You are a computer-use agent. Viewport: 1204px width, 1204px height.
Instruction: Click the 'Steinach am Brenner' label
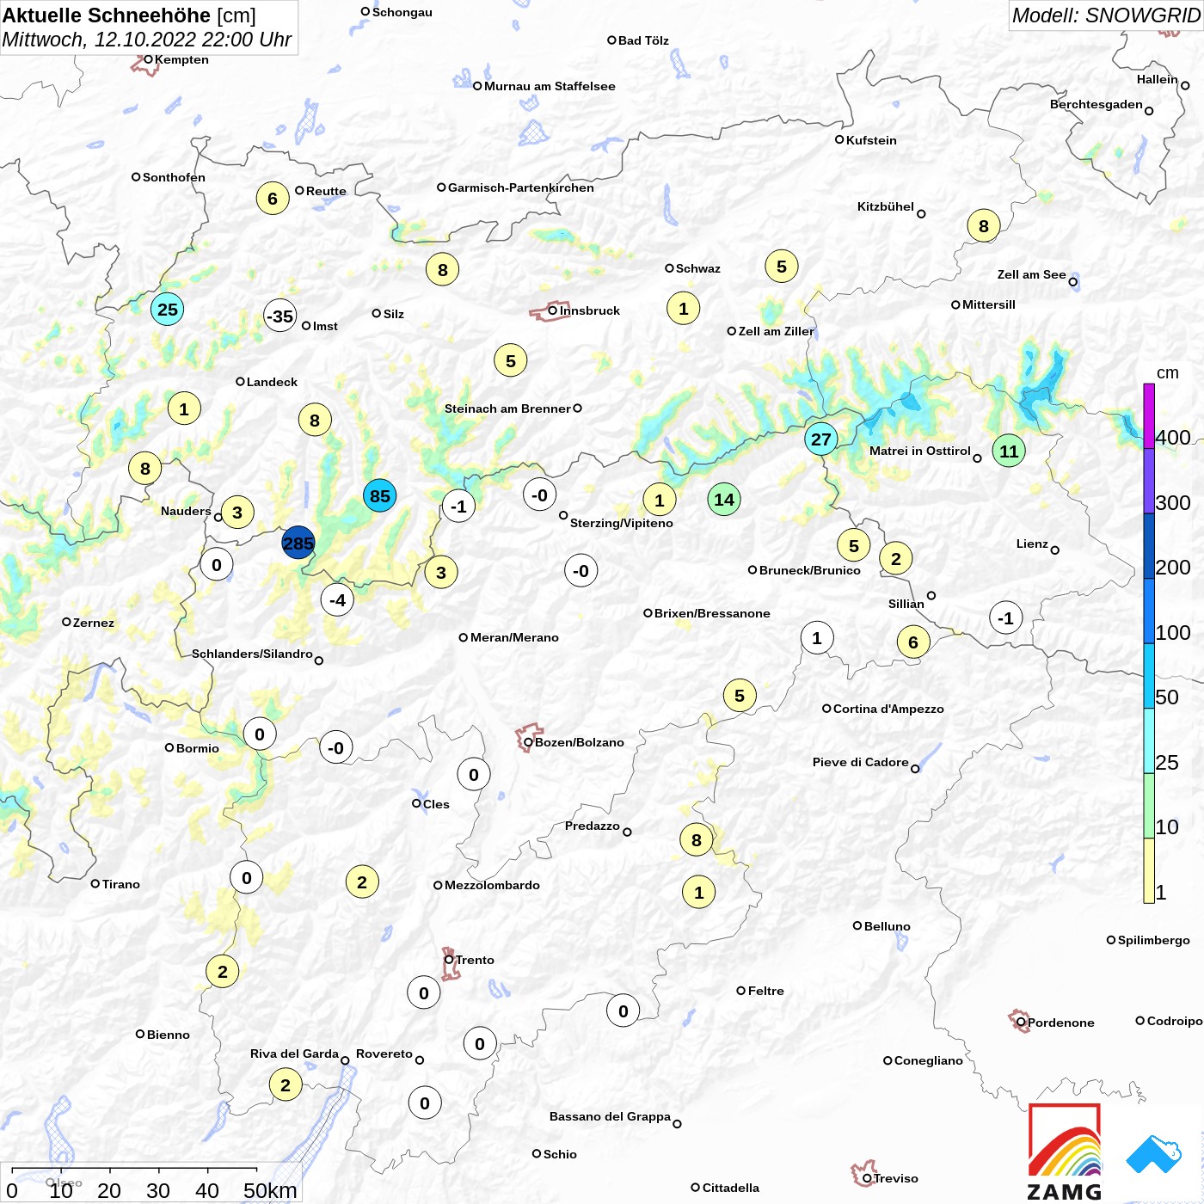[507, 408]
